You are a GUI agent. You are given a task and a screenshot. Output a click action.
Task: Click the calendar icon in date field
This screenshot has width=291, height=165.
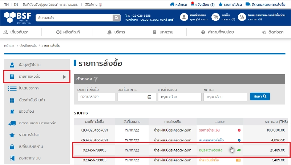pos(149,97)
